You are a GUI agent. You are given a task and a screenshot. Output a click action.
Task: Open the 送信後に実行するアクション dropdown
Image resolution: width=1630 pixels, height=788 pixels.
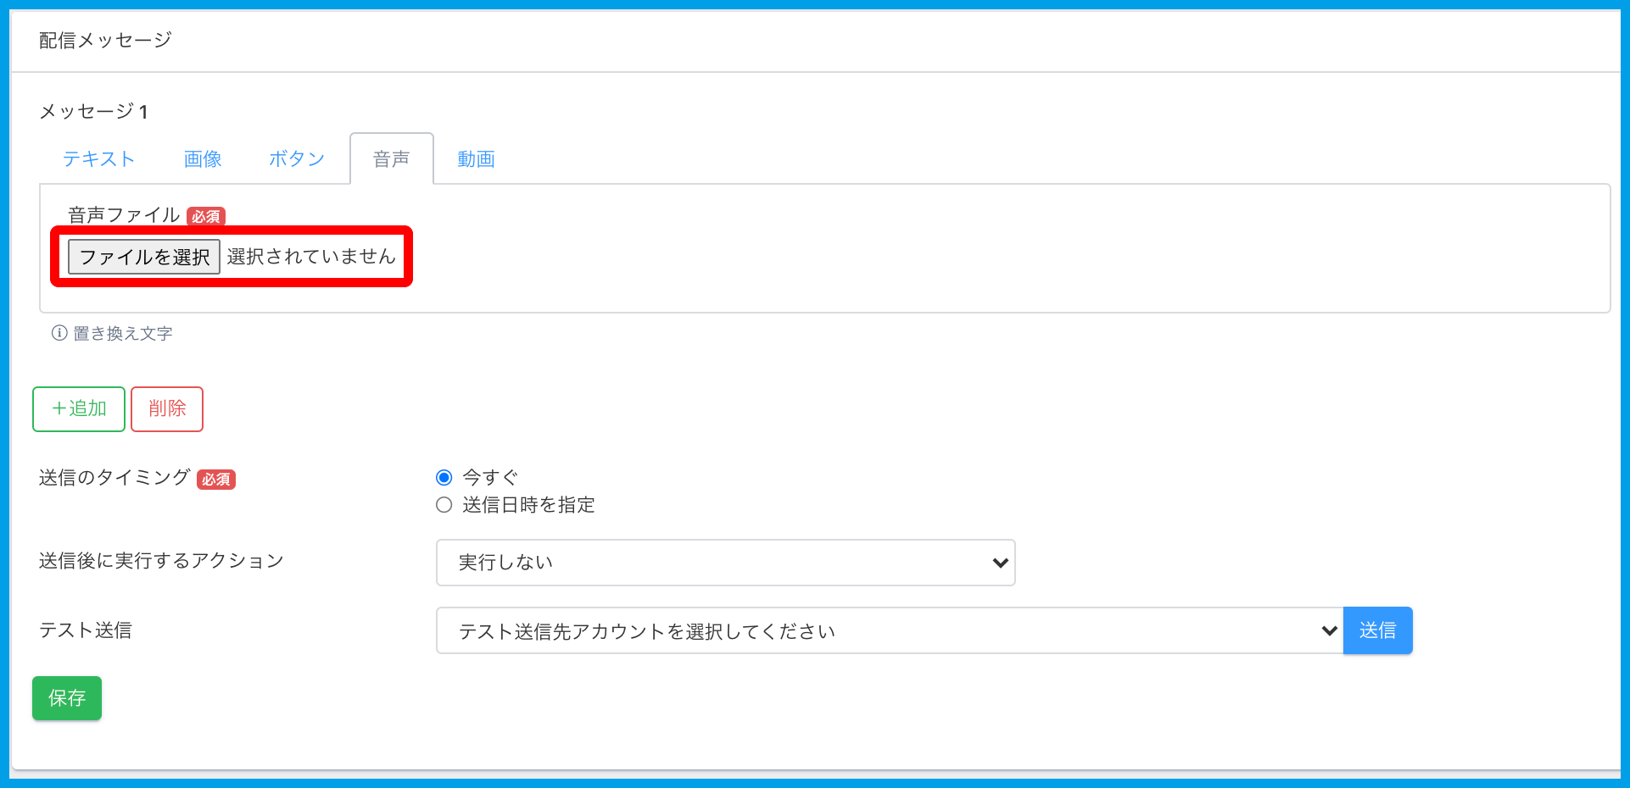[x=724, y=563]
